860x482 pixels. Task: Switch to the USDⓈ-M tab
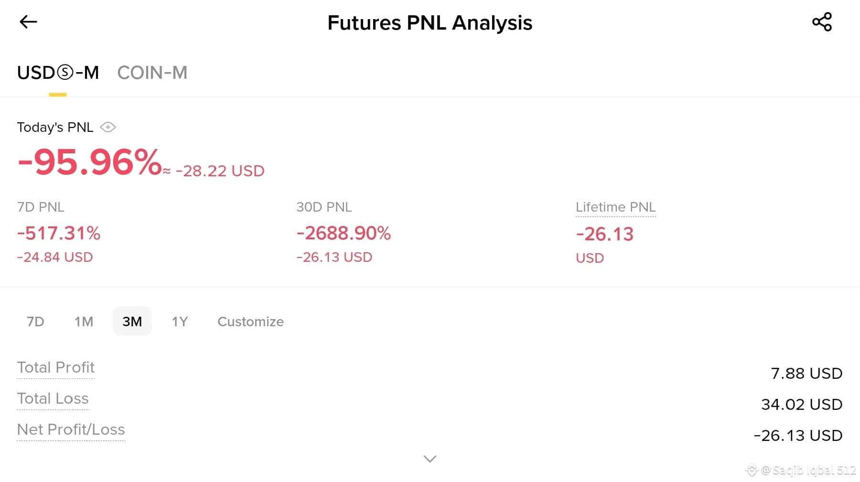tap(58, 73)
